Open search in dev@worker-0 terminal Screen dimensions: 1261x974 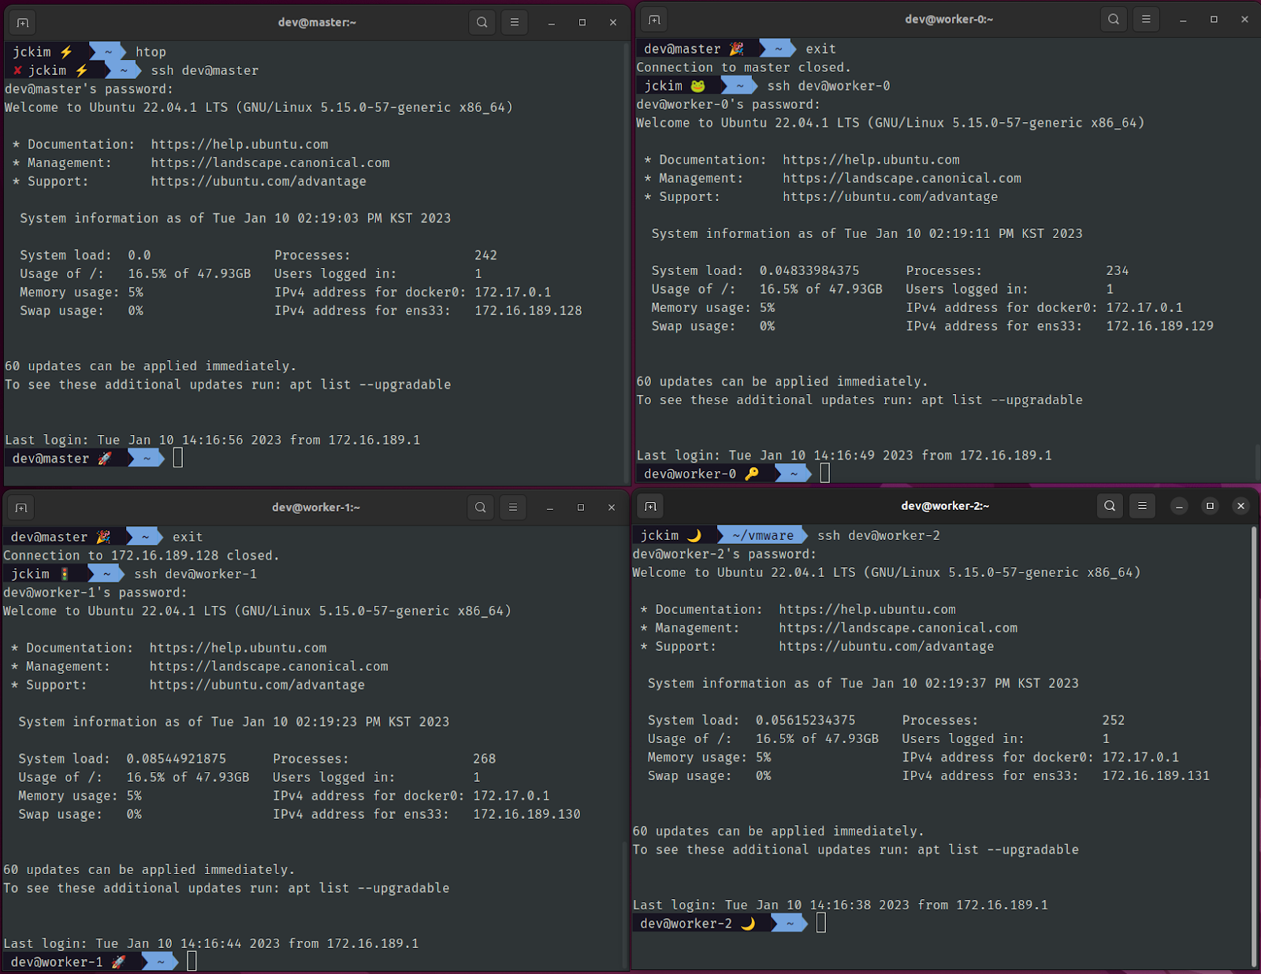click(x=1114, y=20)
